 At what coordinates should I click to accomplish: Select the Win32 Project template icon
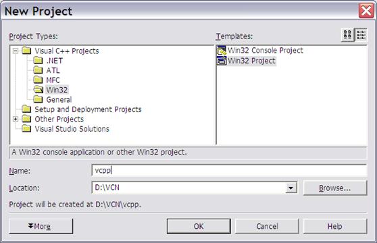[222, 61]
